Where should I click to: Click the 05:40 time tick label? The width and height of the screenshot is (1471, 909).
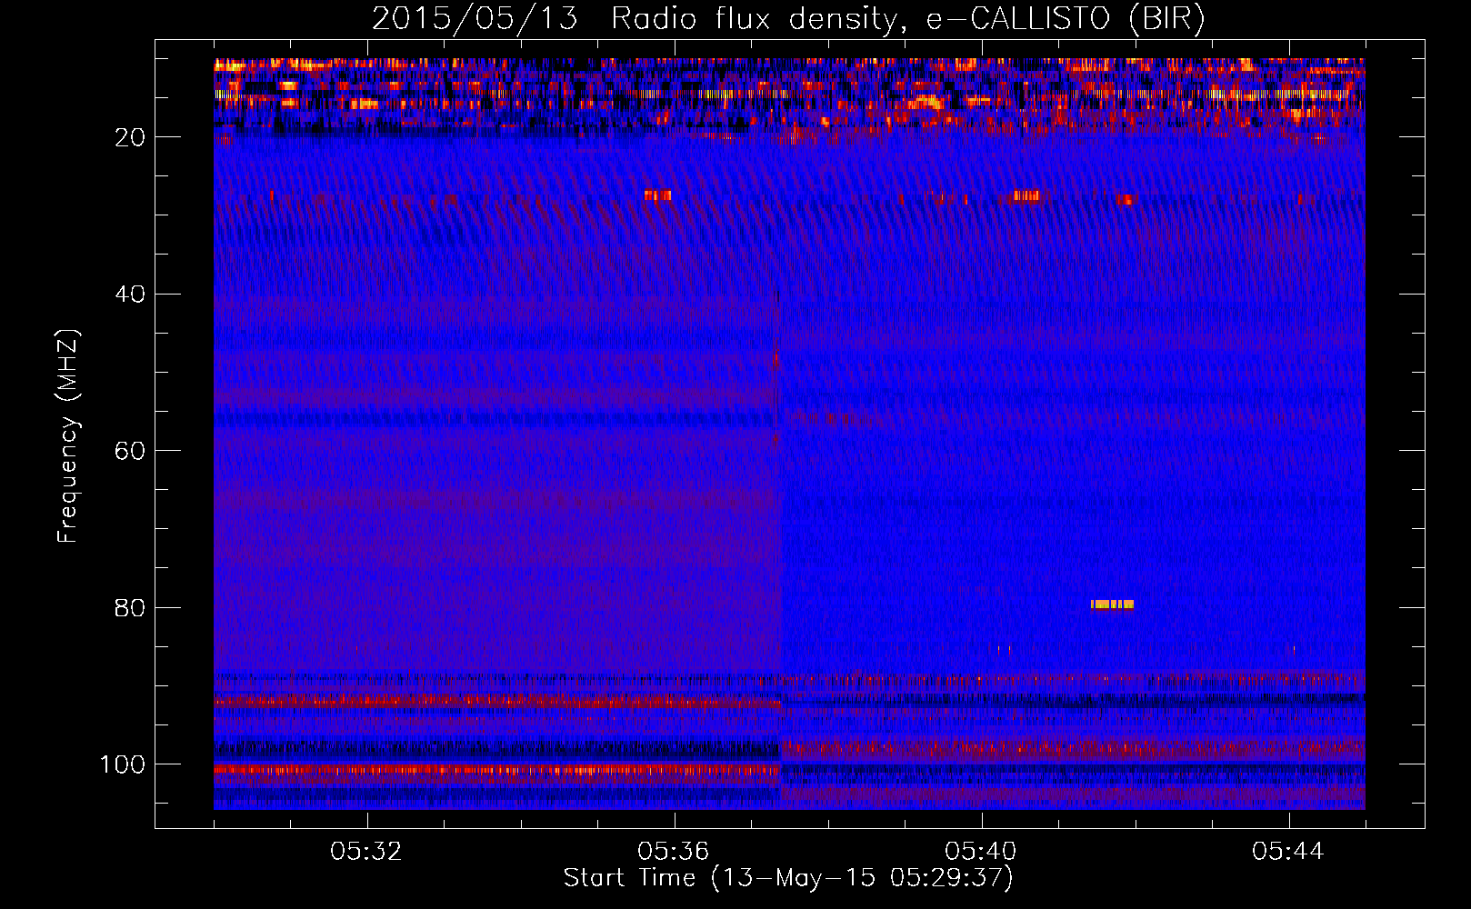click(981, 852)
